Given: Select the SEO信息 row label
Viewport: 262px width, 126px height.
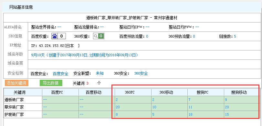Looking at the screenshot, I should (x=15, y=36).
